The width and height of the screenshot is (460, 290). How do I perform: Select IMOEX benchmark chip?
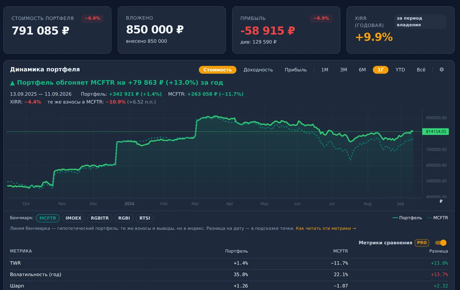tap(73, 218)
